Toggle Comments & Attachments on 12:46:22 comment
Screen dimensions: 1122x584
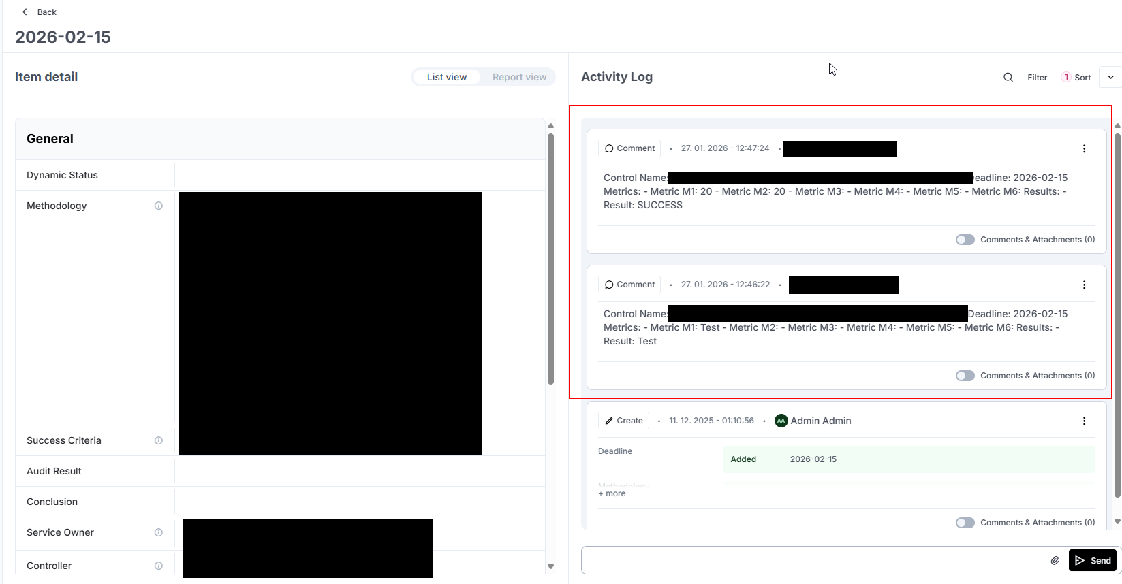(965, 376)
